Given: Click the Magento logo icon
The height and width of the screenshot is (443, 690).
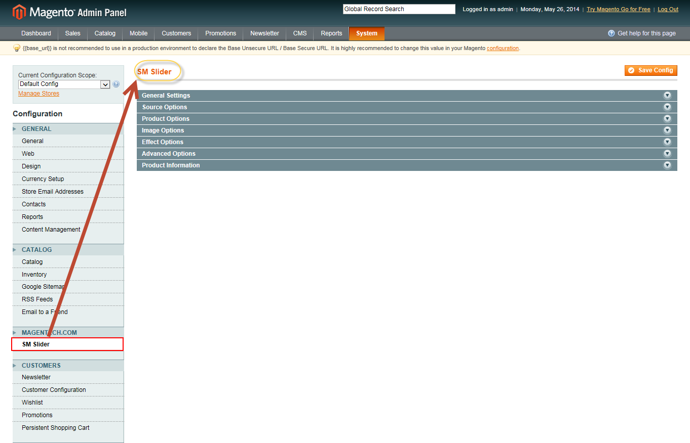Looking at the screenshot, I should click(19, 12).
